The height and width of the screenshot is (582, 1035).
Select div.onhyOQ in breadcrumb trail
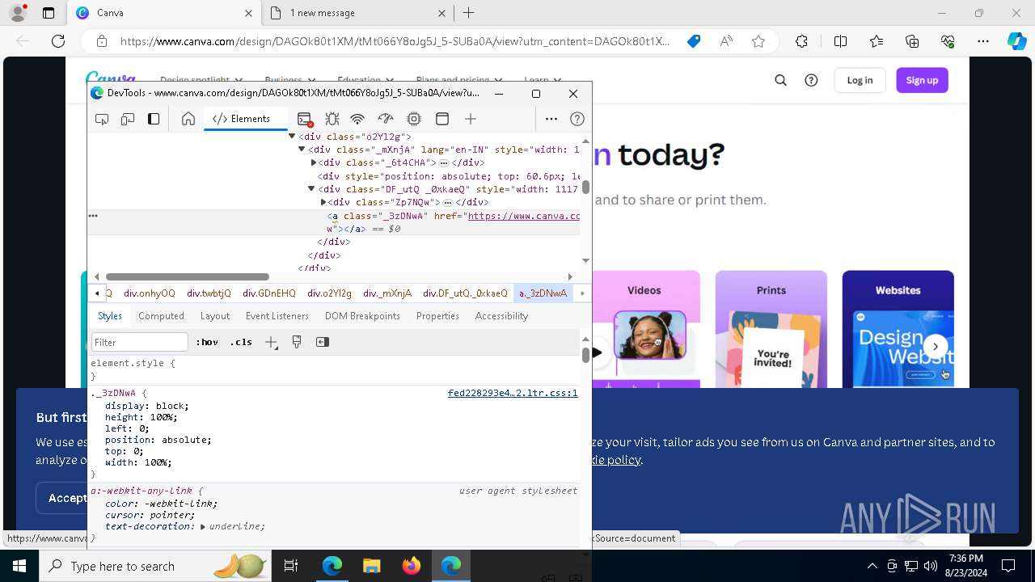150,293
